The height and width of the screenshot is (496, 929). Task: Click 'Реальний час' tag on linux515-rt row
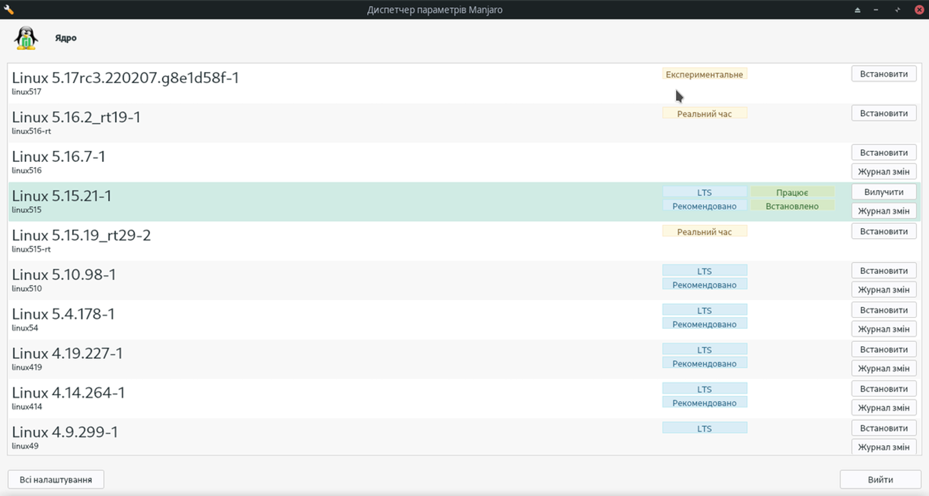point(704,232)
